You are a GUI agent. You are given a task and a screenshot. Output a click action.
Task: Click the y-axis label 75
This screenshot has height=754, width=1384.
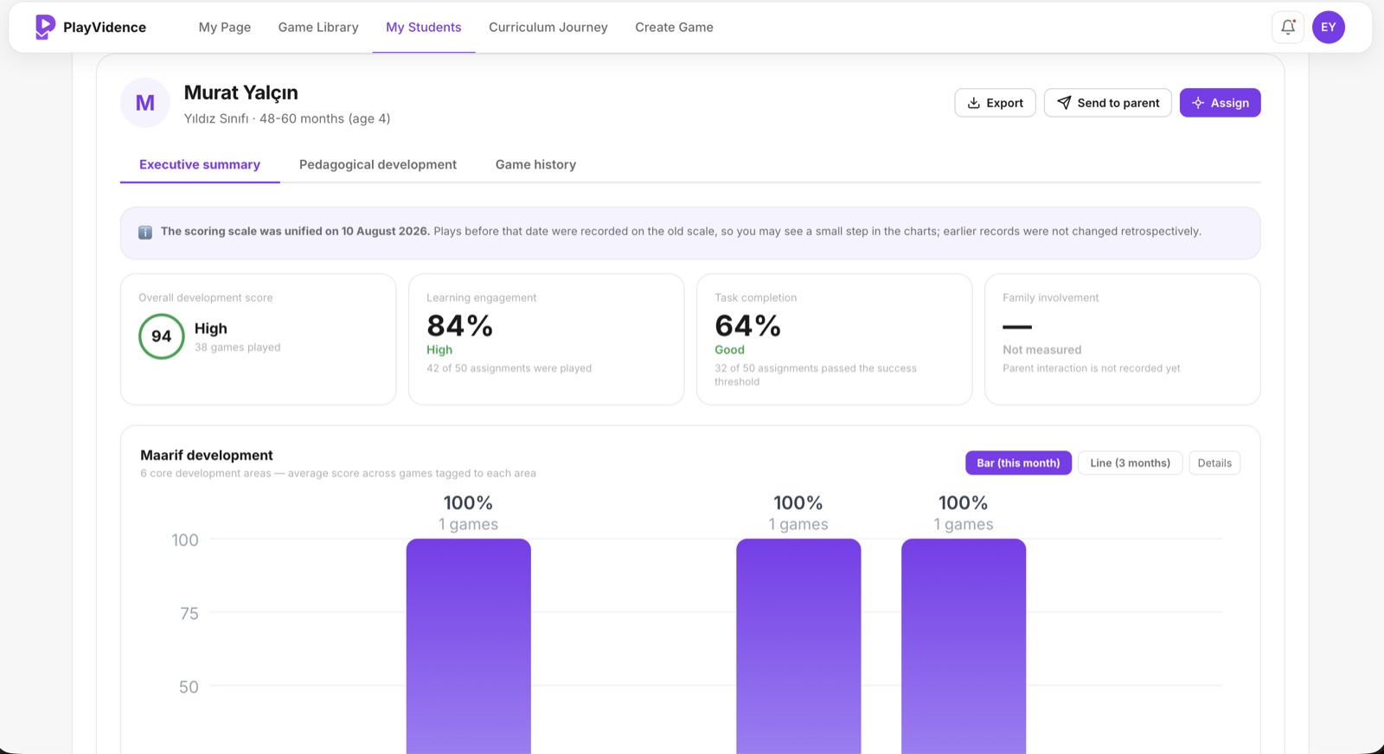pyautogui.click(x=189, y=613)
